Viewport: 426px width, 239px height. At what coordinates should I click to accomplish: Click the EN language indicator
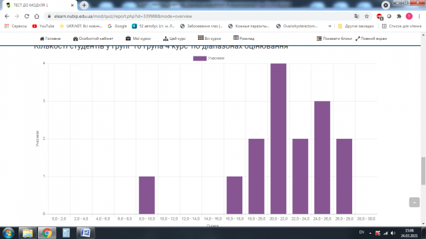click(361, 232)
